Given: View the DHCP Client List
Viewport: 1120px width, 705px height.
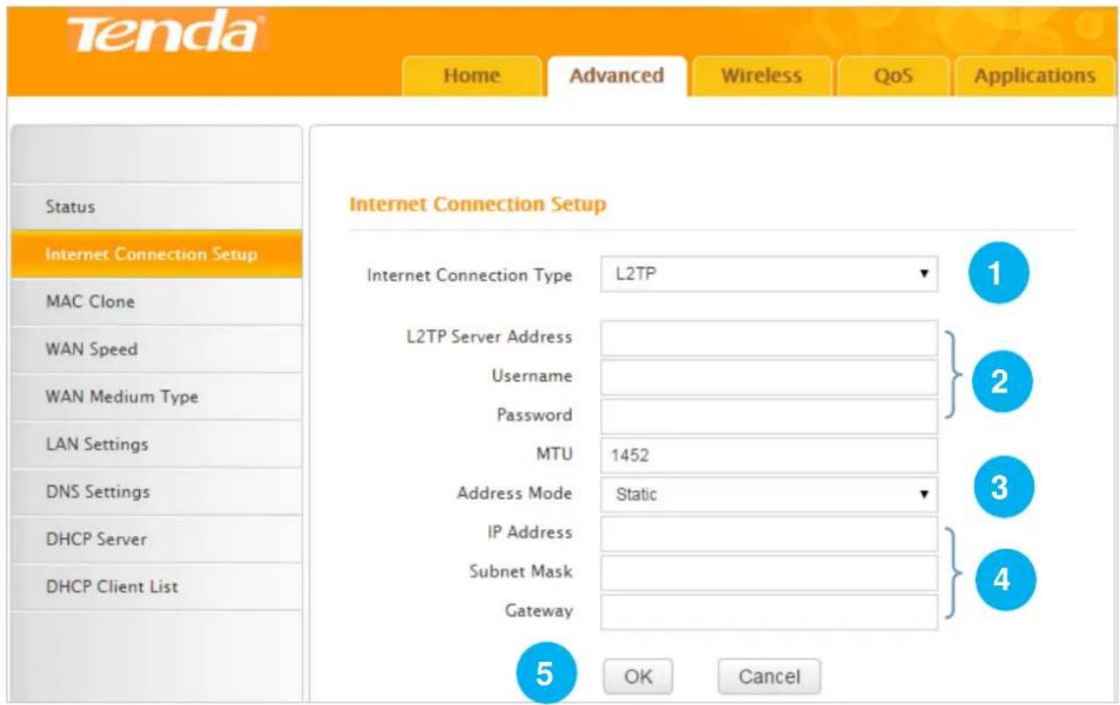Looking at the screenshot, I should point(154,587).
